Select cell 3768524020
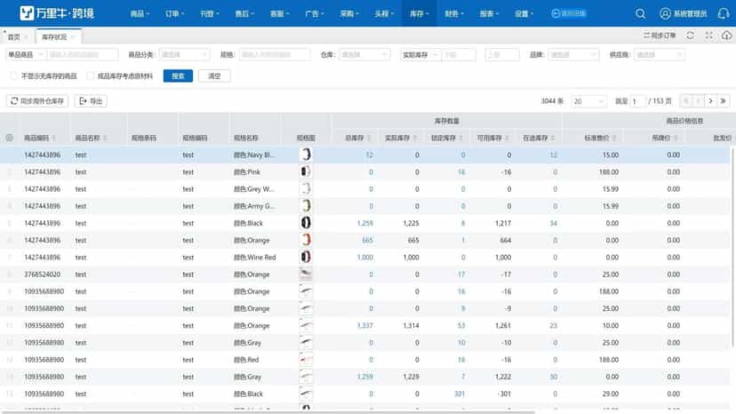This screenshot has width=736, height=414. 43,275
